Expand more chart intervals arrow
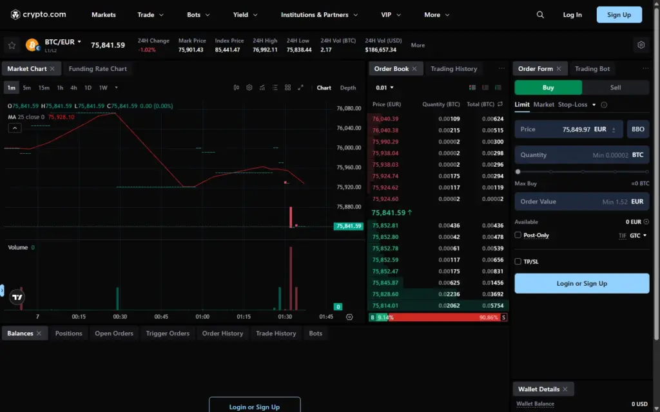Screen dimensions: 660x412 point(116,88)
